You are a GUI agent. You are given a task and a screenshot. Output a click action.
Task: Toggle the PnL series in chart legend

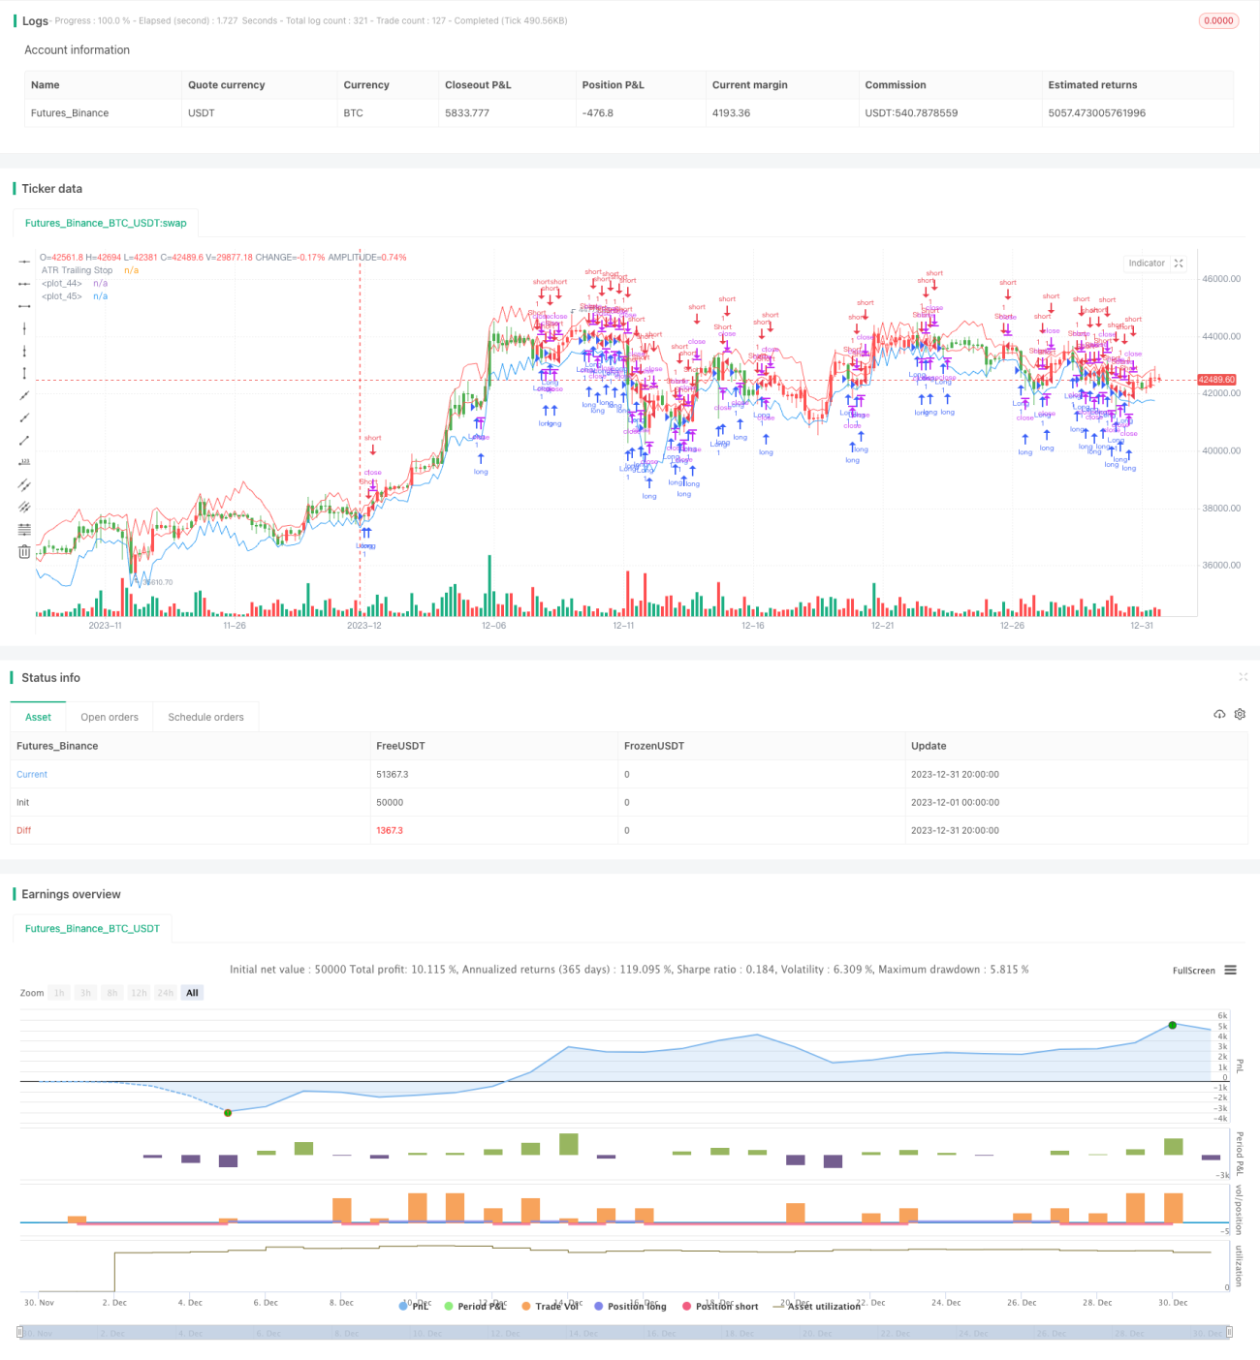(414, 1306)
